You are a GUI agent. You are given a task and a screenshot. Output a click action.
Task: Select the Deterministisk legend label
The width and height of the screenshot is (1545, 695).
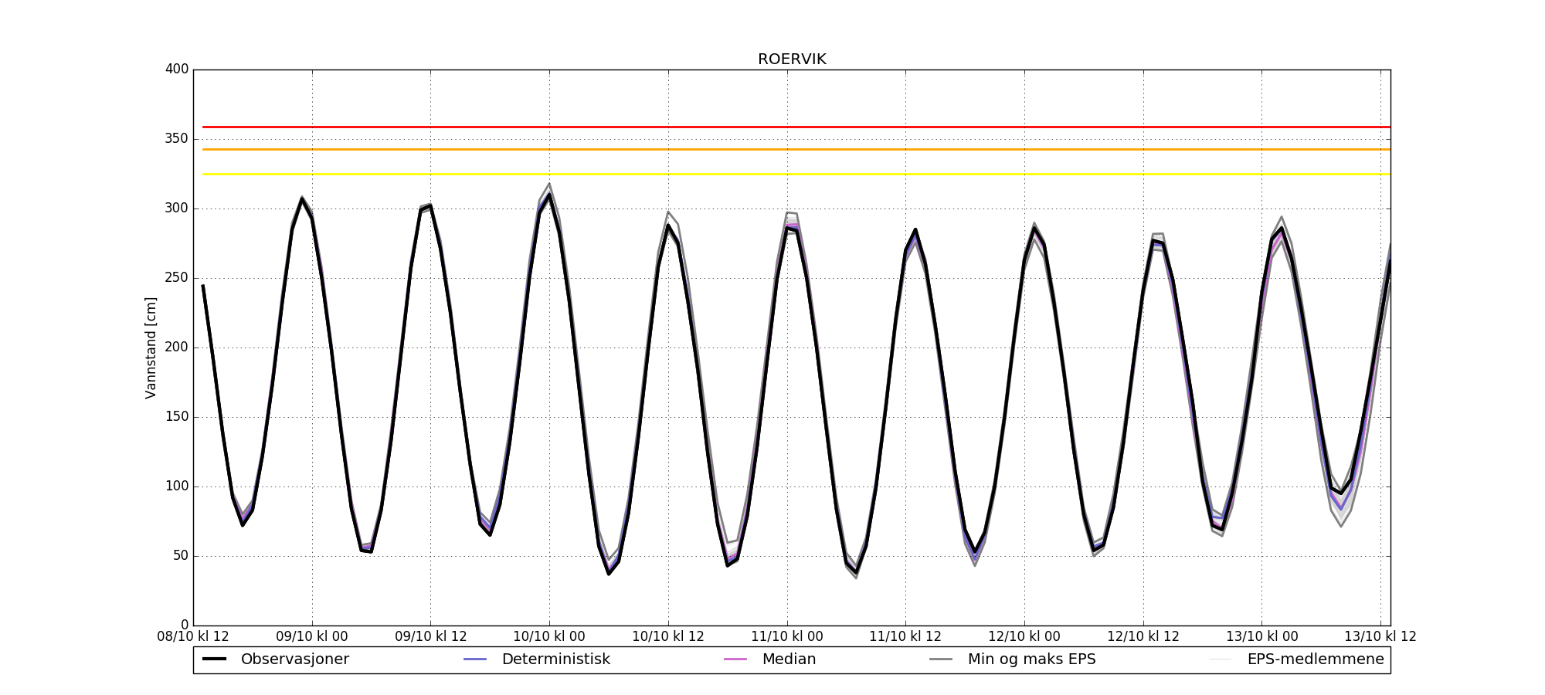coord(555,659)
